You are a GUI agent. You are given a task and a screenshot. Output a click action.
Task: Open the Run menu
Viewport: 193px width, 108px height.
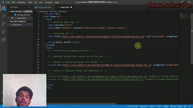pos(41,2)
